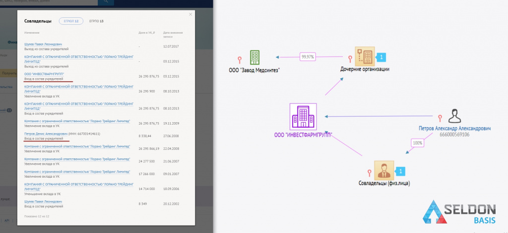Click the Уменьшение вклада в УК text
The height and width of the screenshot is (233, 508).
pyautogui.click(x=43, y=194)
